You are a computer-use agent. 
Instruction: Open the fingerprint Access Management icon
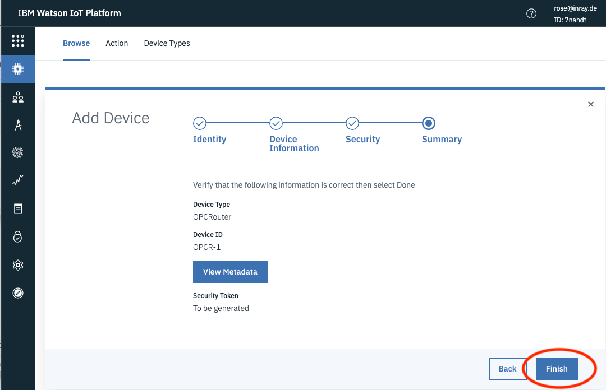18,152
